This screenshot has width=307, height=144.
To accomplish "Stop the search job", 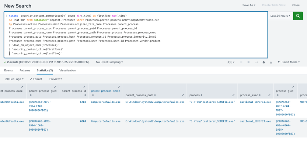I will pyautogui.click(x=249, y=62).
